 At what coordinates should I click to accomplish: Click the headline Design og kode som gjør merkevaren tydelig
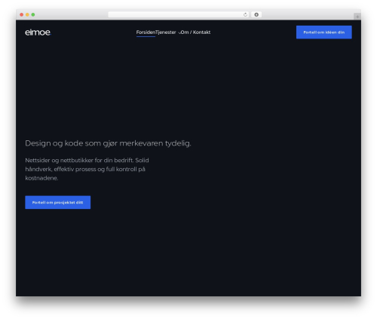pos(108,143)
